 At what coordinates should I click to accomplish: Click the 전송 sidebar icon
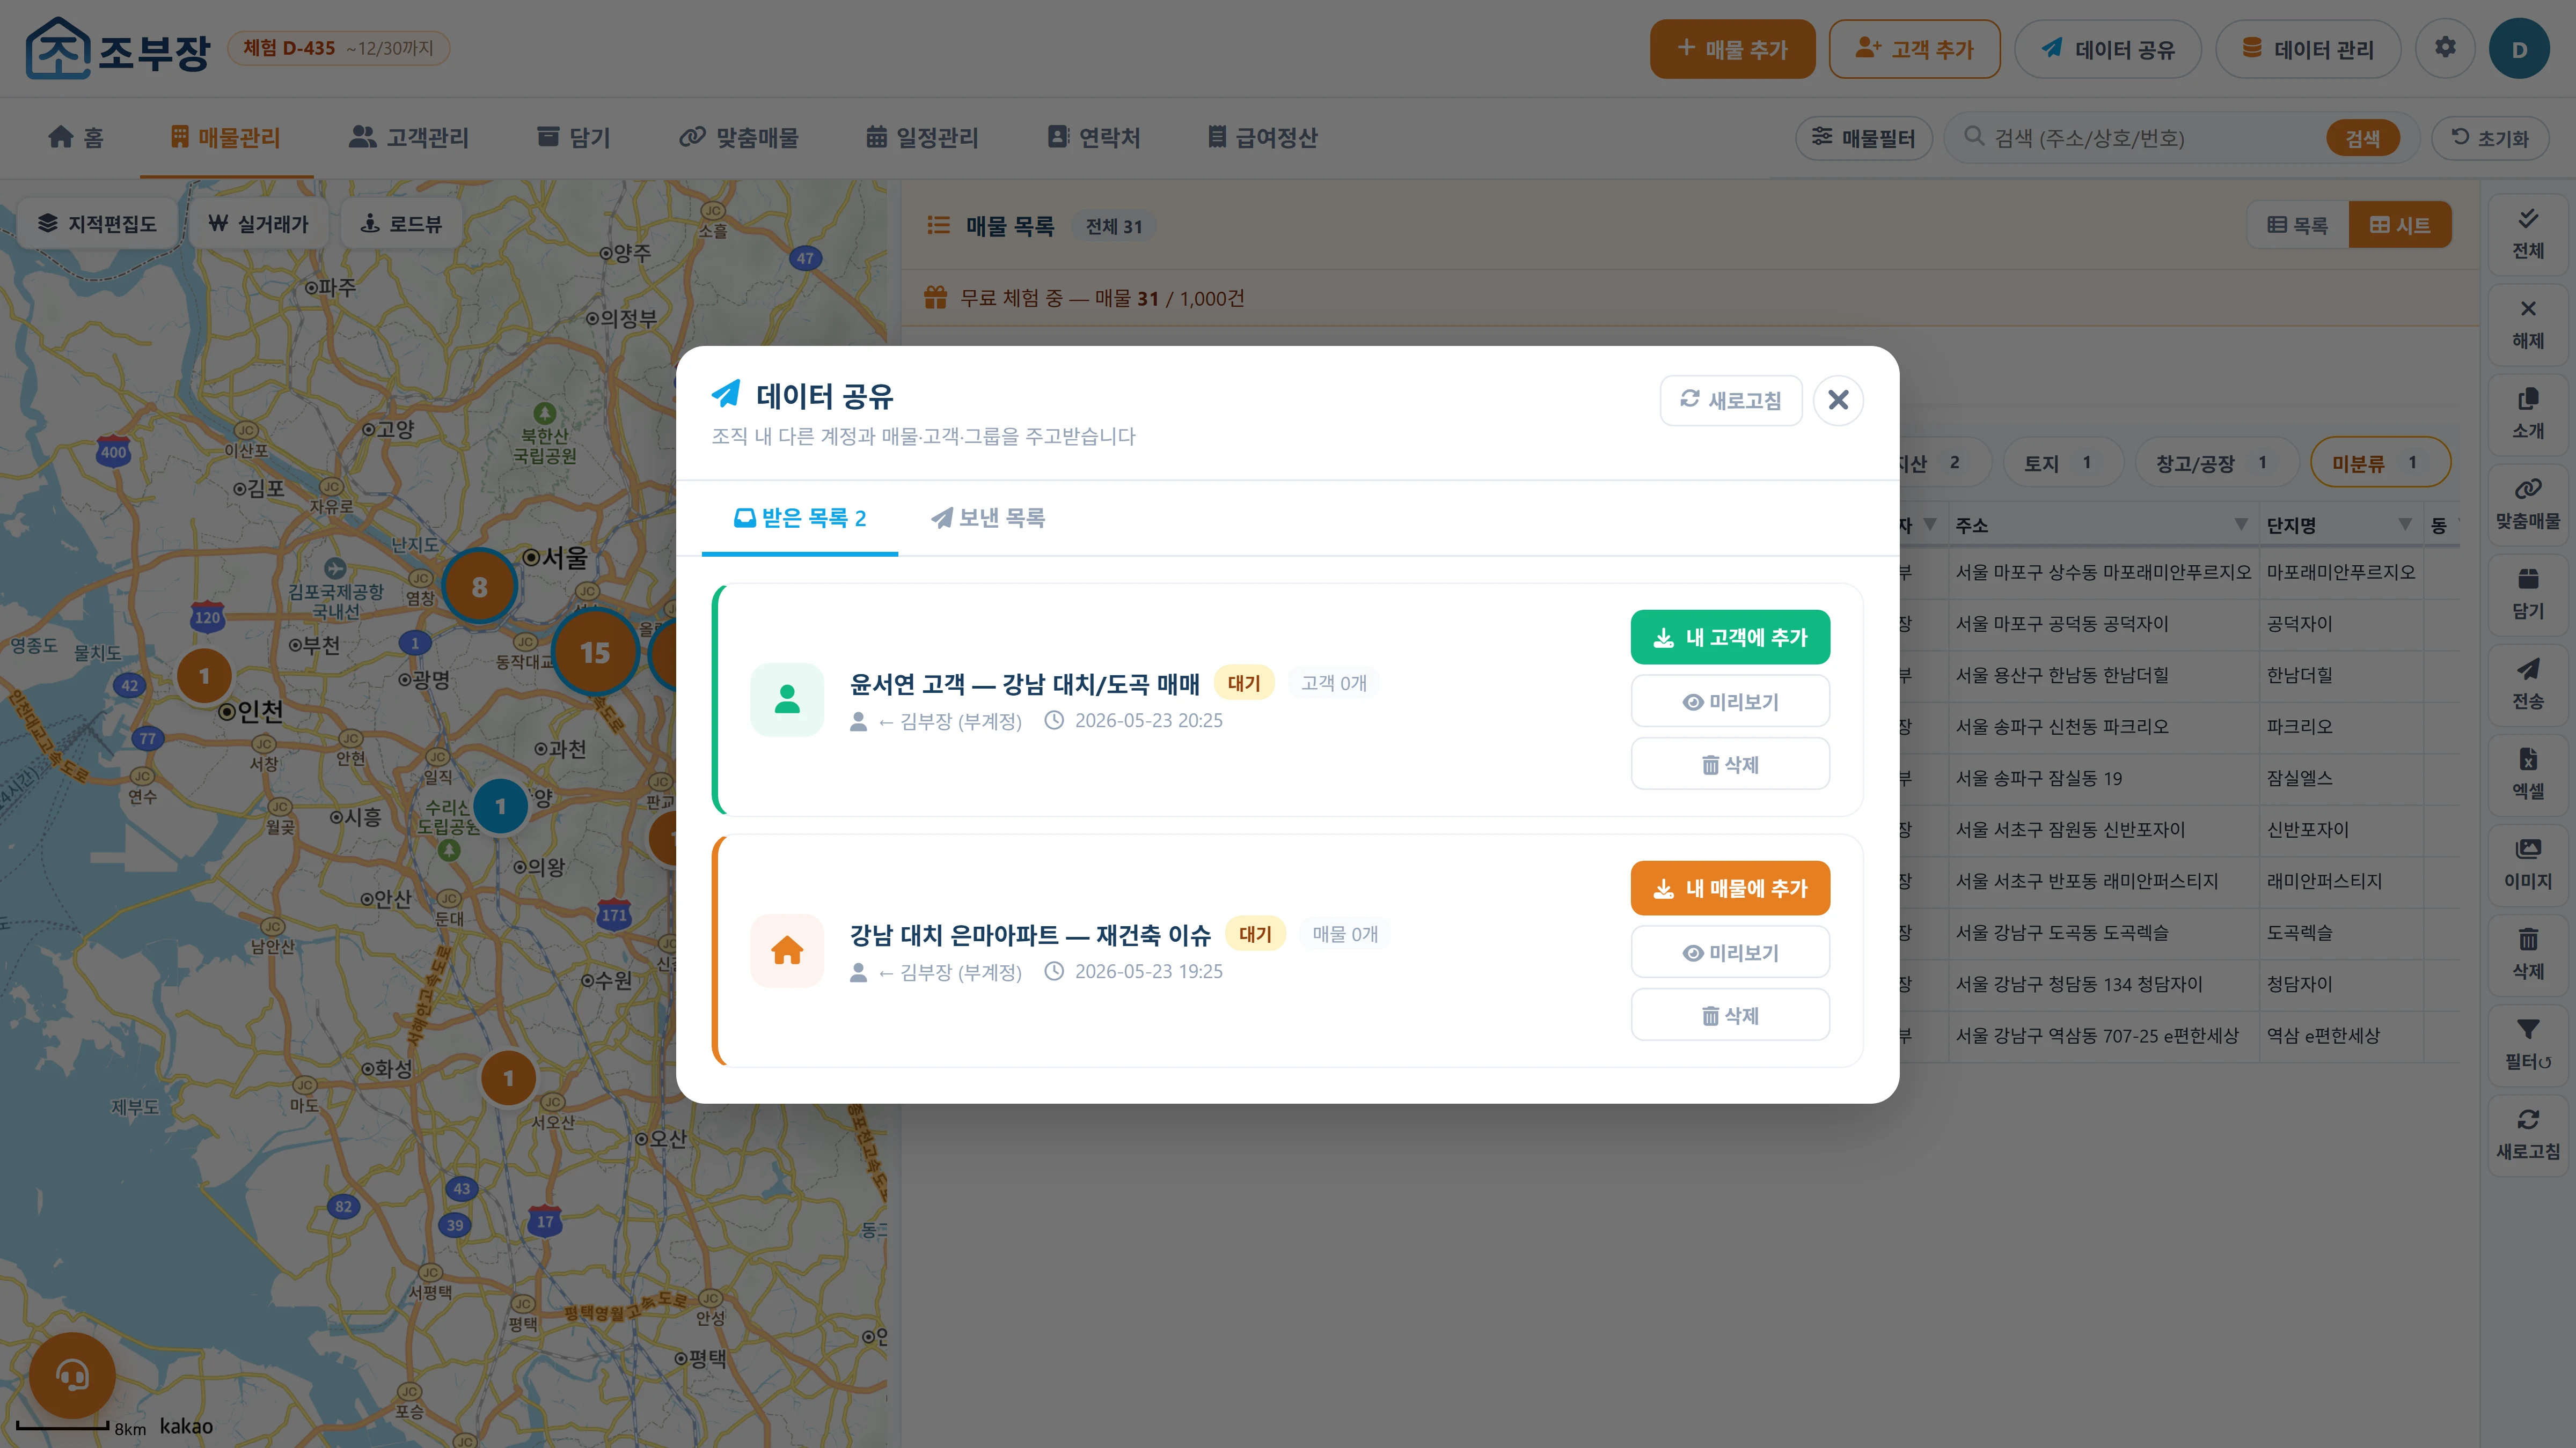click(2528, 684)
